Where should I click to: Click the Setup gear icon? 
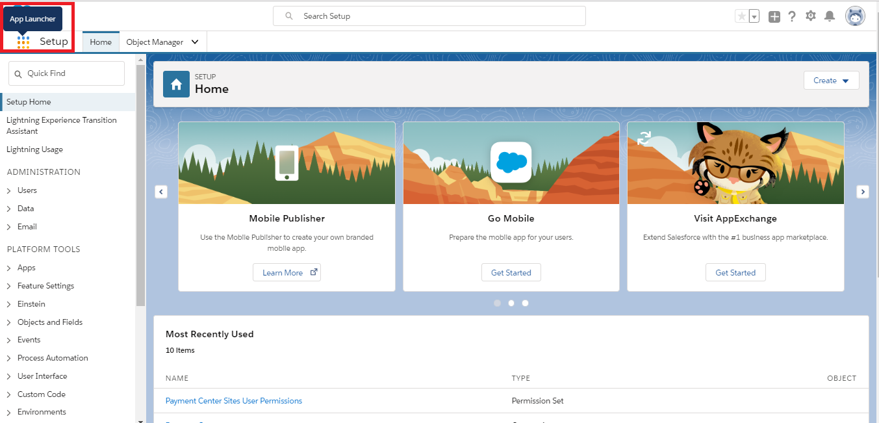click(x=810, y=16)
